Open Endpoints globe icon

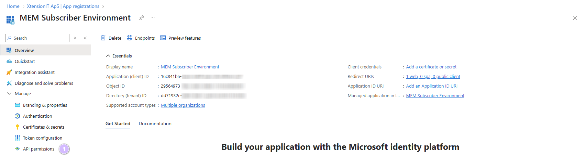coord(130,38)
